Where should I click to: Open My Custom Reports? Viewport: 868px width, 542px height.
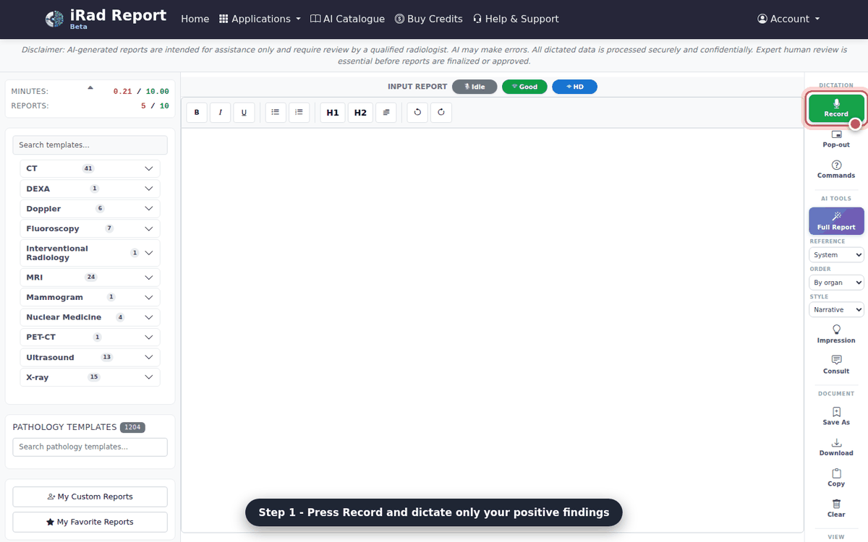click(90, 496)
